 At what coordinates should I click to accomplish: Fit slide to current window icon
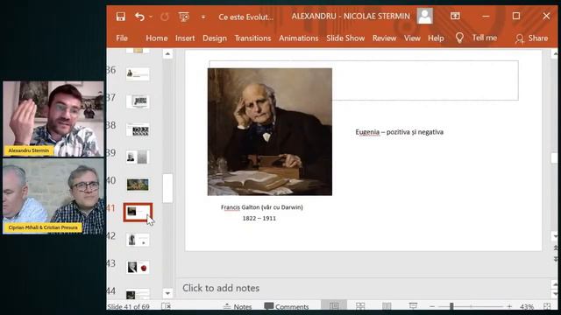547,306
